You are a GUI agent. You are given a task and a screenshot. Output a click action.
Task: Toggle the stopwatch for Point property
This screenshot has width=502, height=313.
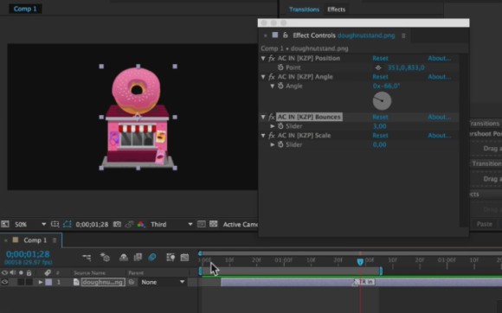click(280, 67)
